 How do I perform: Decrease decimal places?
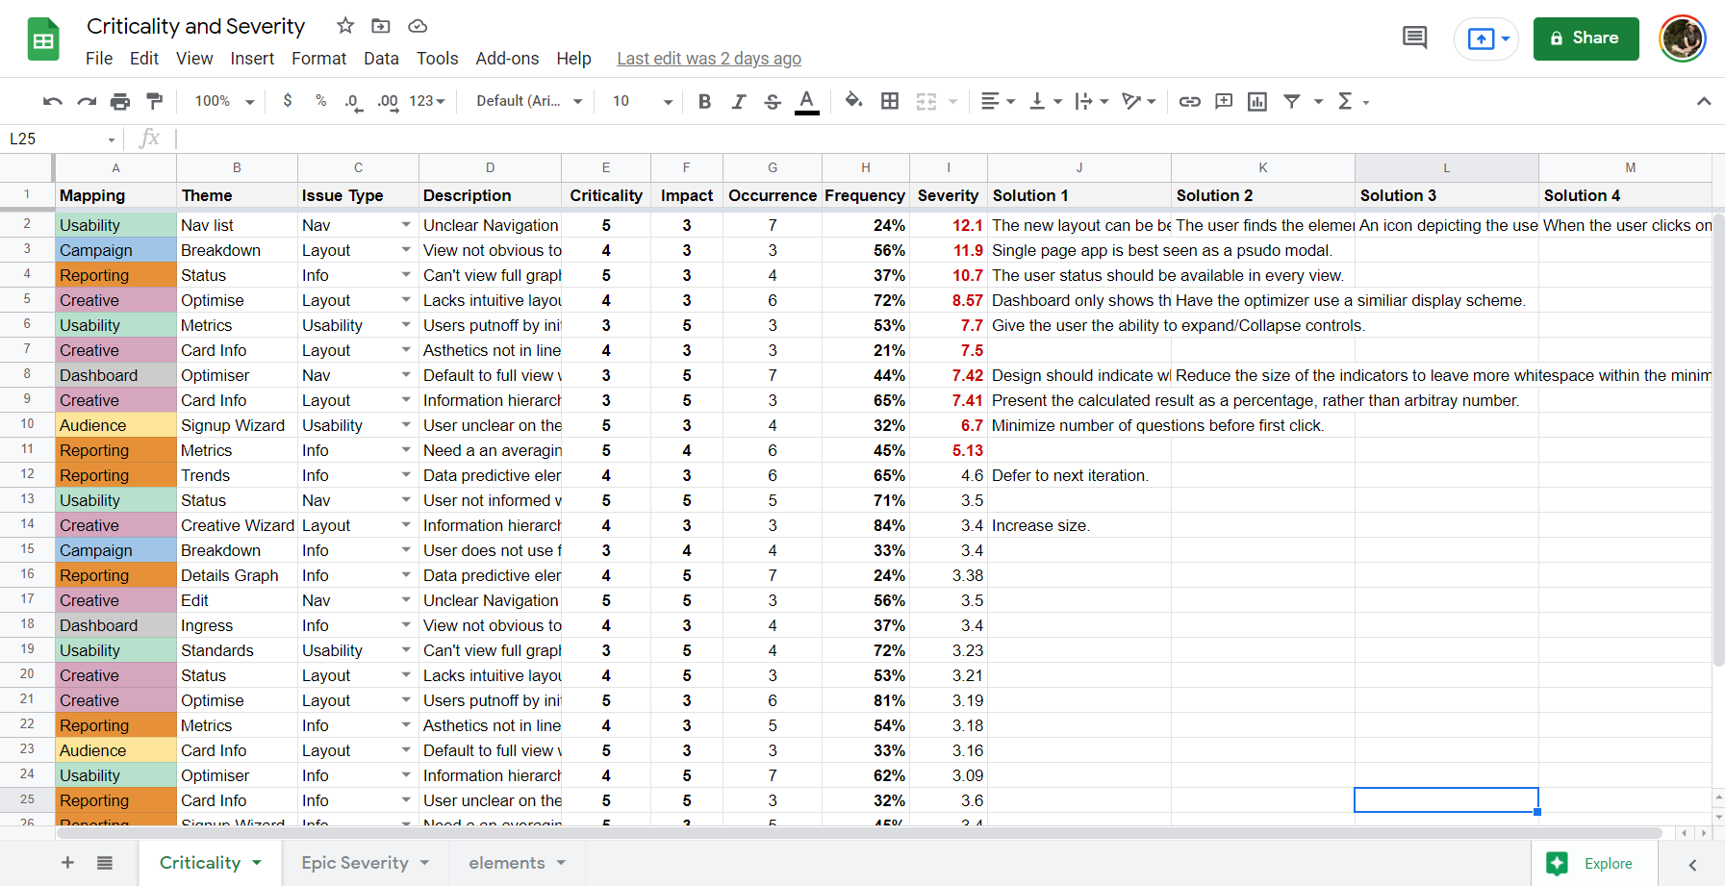[x=353, y=101]
